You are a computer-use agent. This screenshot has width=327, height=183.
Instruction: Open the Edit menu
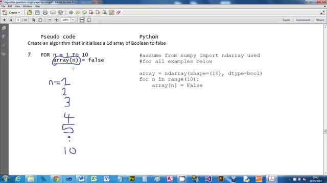[10, 6]
